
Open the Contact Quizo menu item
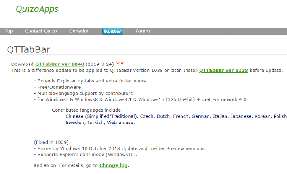41,31
